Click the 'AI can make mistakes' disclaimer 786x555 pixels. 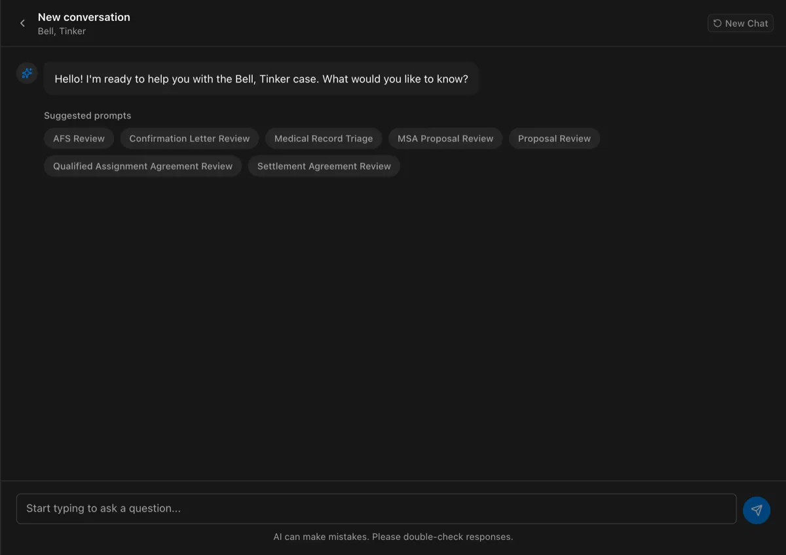[x=393, y=537]
